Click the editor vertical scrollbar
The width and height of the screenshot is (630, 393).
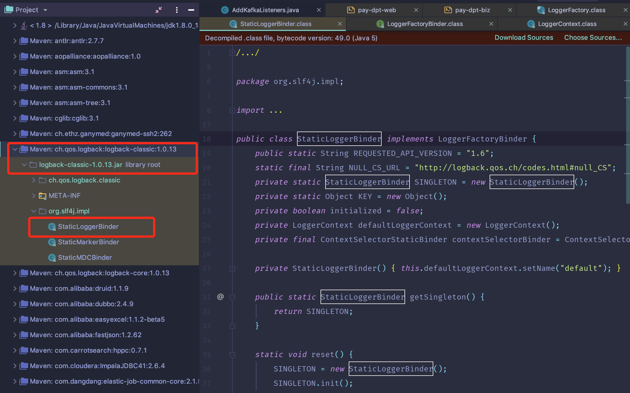[627, 124]
